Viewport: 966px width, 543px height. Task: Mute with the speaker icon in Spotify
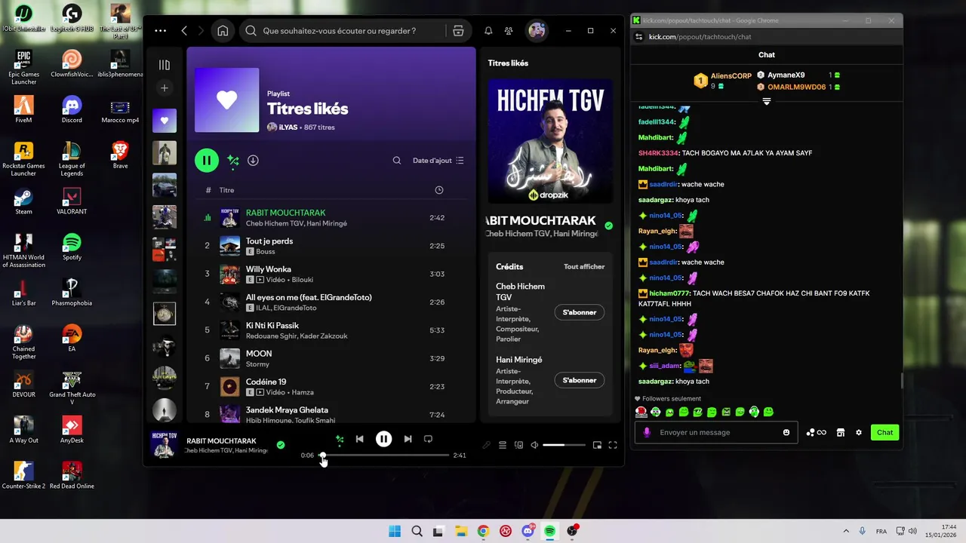pos(534,445)
